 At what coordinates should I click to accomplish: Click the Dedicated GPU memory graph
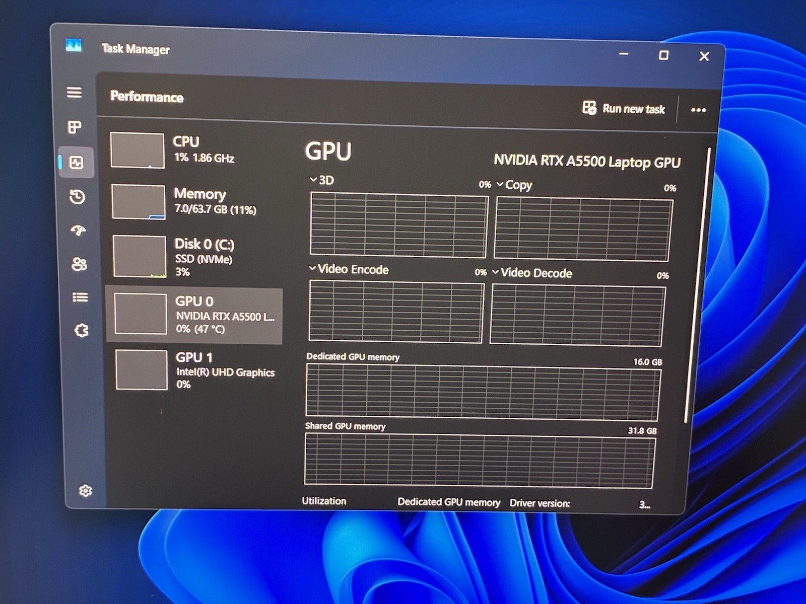pyautogui.click(x=483, y=393)
